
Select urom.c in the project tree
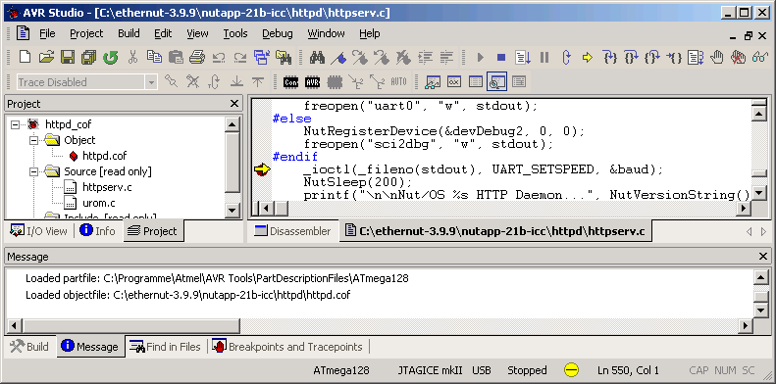click(x=98, y=203)
